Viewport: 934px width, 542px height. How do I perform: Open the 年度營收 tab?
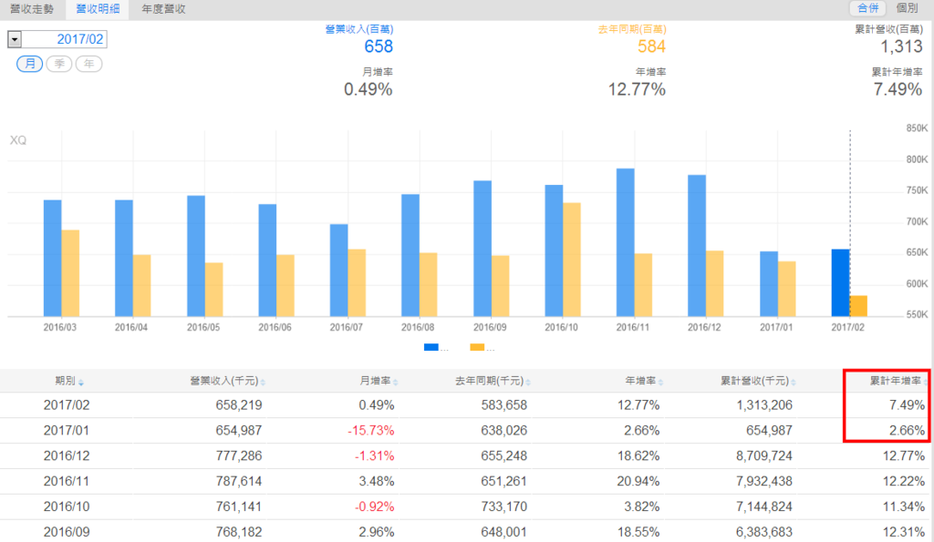point(163,9)
